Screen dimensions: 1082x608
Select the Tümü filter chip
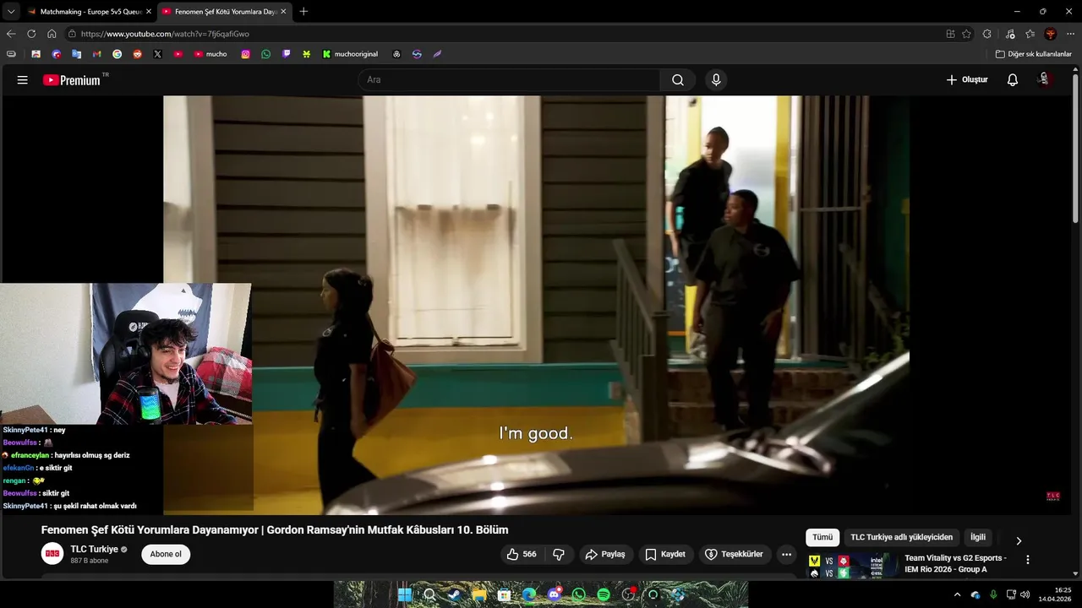point(822,537)
